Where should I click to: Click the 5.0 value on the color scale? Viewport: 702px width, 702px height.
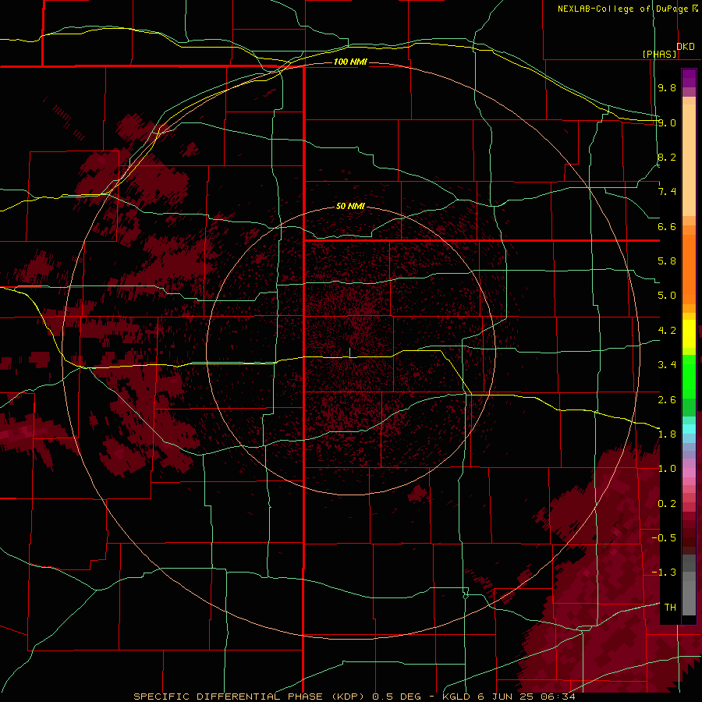tap(667, 296)
